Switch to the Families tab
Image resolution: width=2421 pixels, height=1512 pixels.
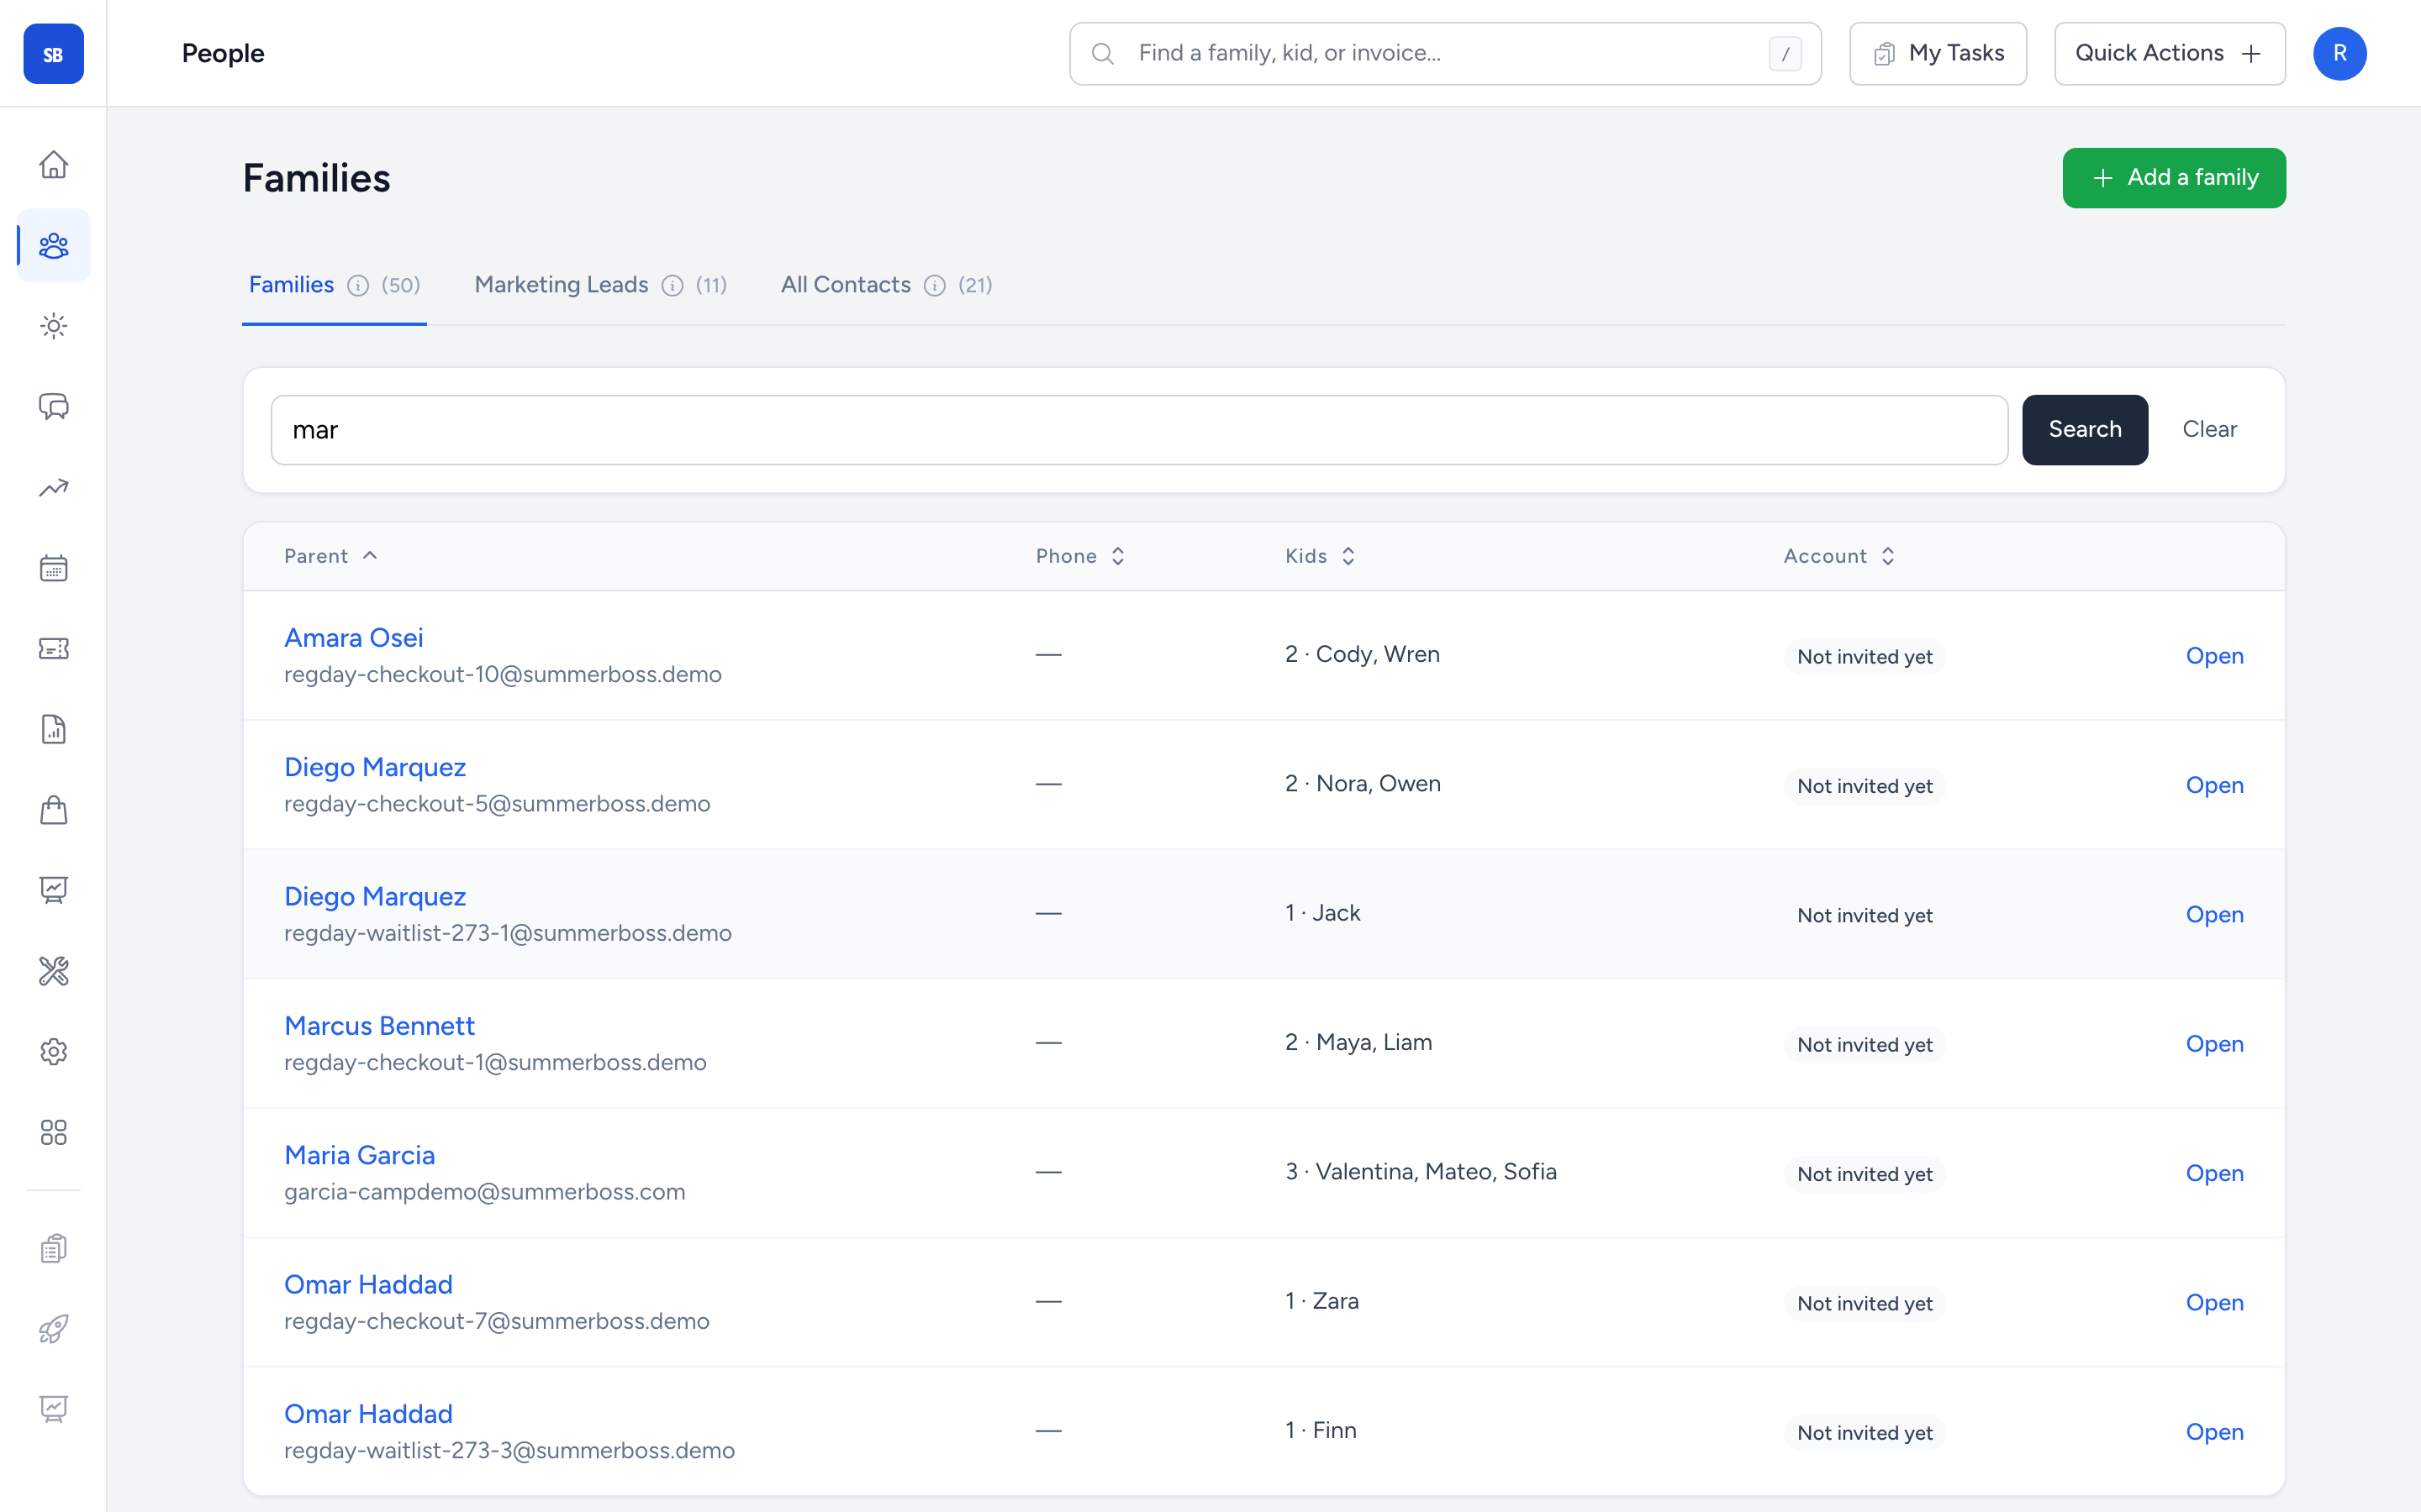334,285
